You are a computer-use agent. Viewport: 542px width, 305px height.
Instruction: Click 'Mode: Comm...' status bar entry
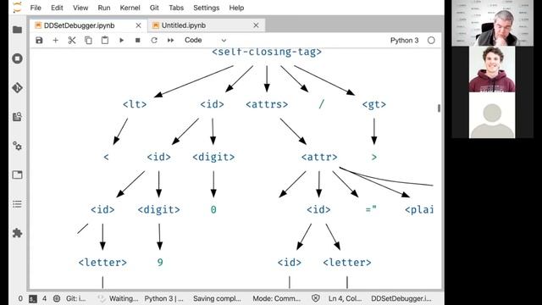click(277, 298)
